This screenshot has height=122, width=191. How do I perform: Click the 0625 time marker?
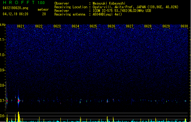point(93,26)
